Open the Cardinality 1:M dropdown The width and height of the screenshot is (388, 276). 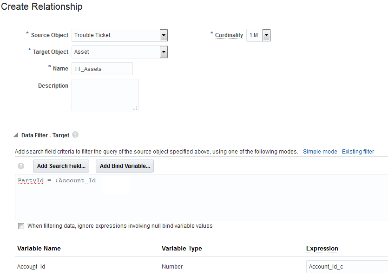266,35
